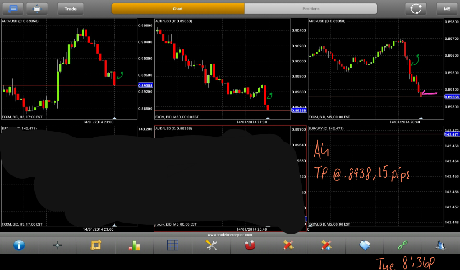
Task: Open the blue info icon
Action: (x=19, y=245)
